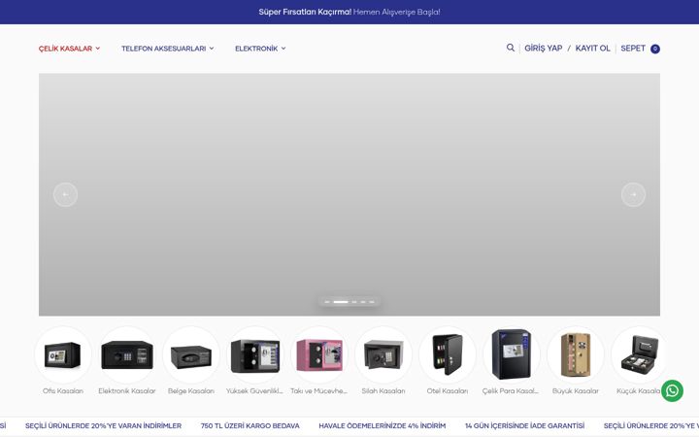The image size is (699, 437).
Task: Open Ofis Kasaları category image
Action: 63,355
